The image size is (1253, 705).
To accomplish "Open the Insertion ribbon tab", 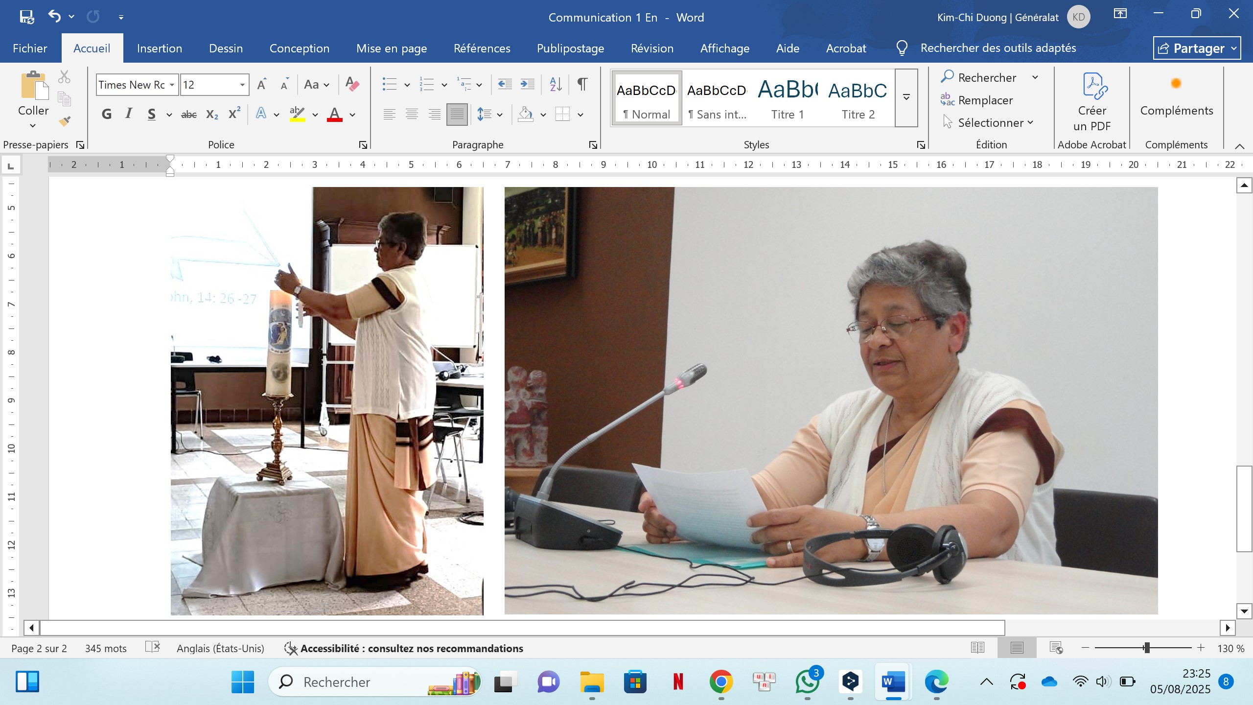I will 159,48.
